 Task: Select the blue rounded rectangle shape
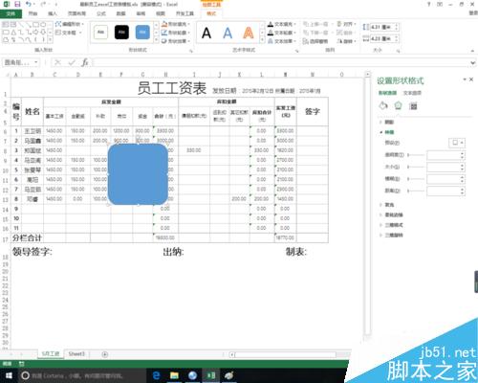[138, 174]
